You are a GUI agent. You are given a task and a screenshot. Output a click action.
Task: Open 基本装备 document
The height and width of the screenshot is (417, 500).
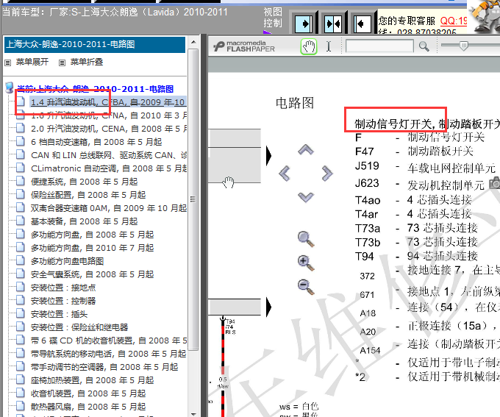coord(84,221)
